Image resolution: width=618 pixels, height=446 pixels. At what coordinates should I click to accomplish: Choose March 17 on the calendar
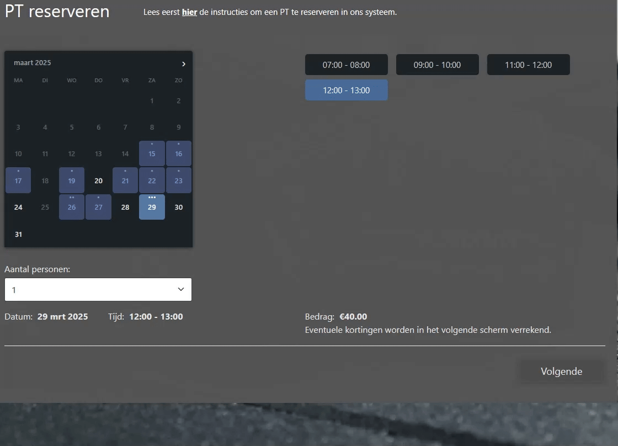coord(18,180)
